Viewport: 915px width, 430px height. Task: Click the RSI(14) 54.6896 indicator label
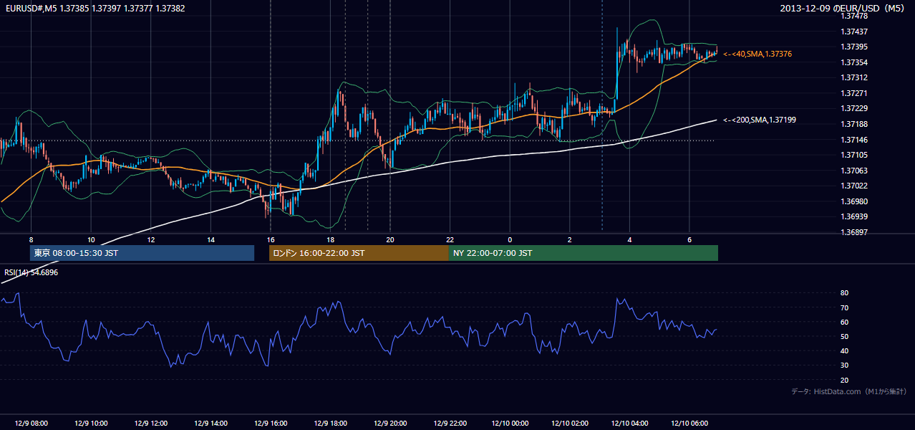32,272
